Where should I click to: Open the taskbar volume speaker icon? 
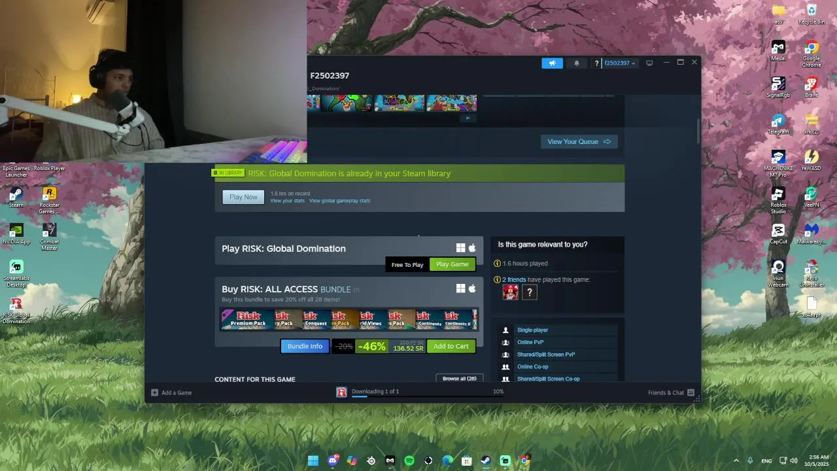point(793,461)
